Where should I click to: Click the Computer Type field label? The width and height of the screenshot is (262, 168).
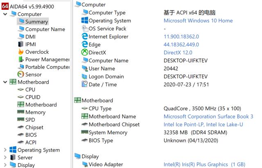pos(107,13)
